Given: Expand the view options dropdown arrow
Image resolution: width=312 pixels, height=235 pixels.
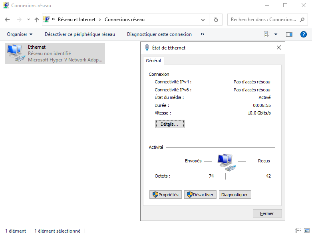Looking at the screenshot, I should tap(276, 34).
